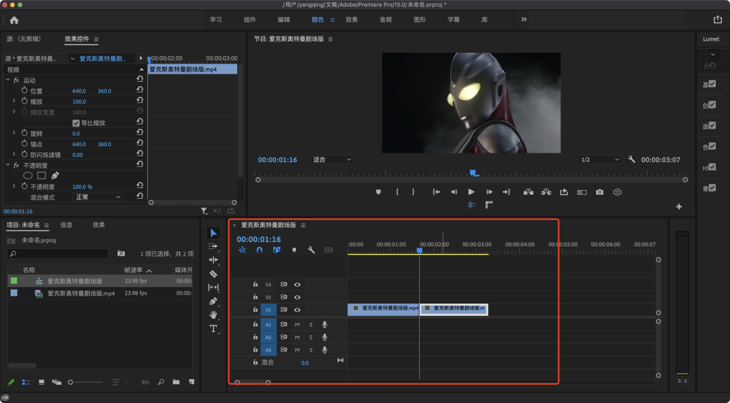The width and height of the screenshot is (730, 403).
Task: Toggle V2 track eye visibility
Action: pos(297,298)
